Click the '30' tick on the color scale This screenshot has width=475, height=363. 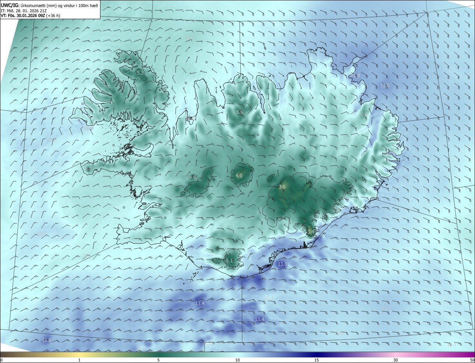pyautogui.click(x=396, y=360)
